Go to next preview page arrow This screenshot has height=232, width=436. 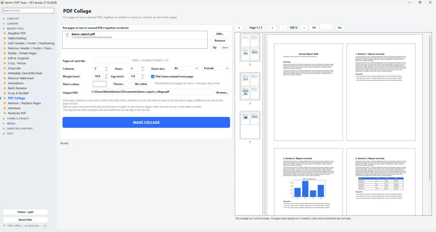pyautogui.click(x=272, y=28)
